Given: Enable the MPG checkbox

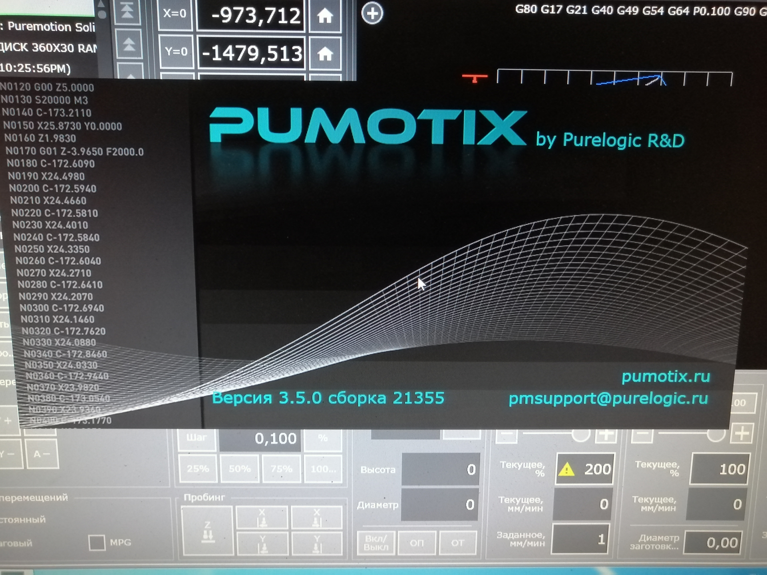Looking at the screenshot, I should coord(97,543).
